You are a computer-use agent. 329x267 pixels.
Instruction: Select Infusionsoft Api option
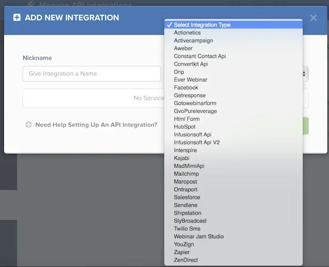[x=233, y=134]
